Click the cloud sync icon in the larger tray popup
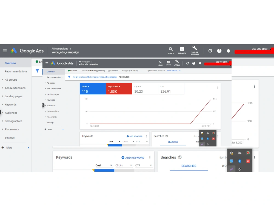Screen dimensions: 274x205 point(239,153)
